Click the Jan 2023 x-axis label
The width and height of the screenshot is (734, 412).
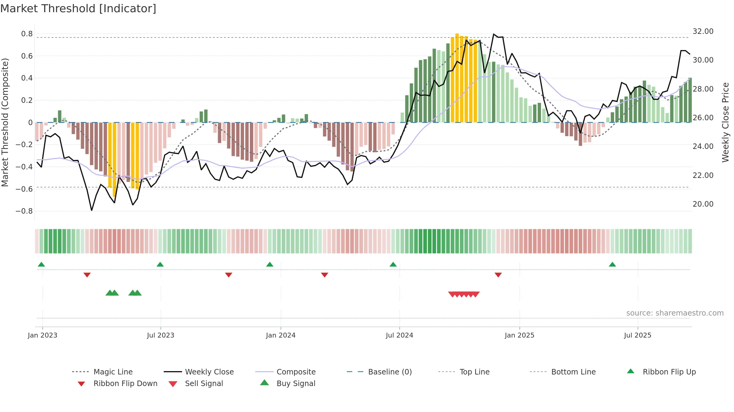tap(43, 335)
